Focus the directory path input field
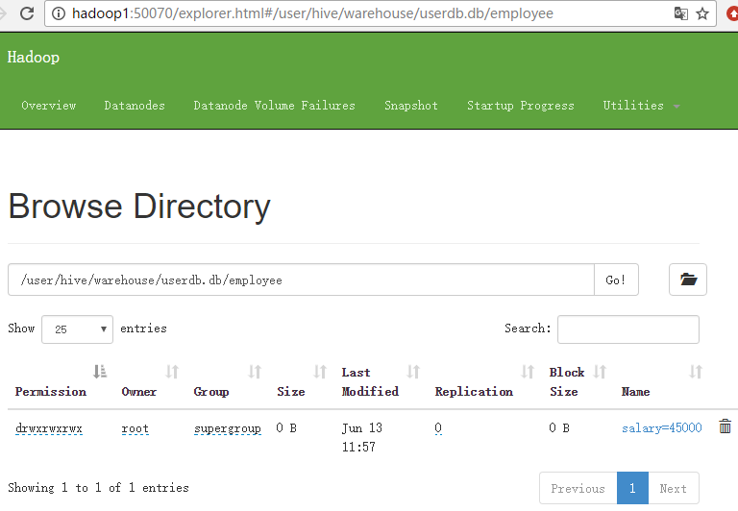The height and width of the screenshot is (511, 738). (x=301, y=280)
